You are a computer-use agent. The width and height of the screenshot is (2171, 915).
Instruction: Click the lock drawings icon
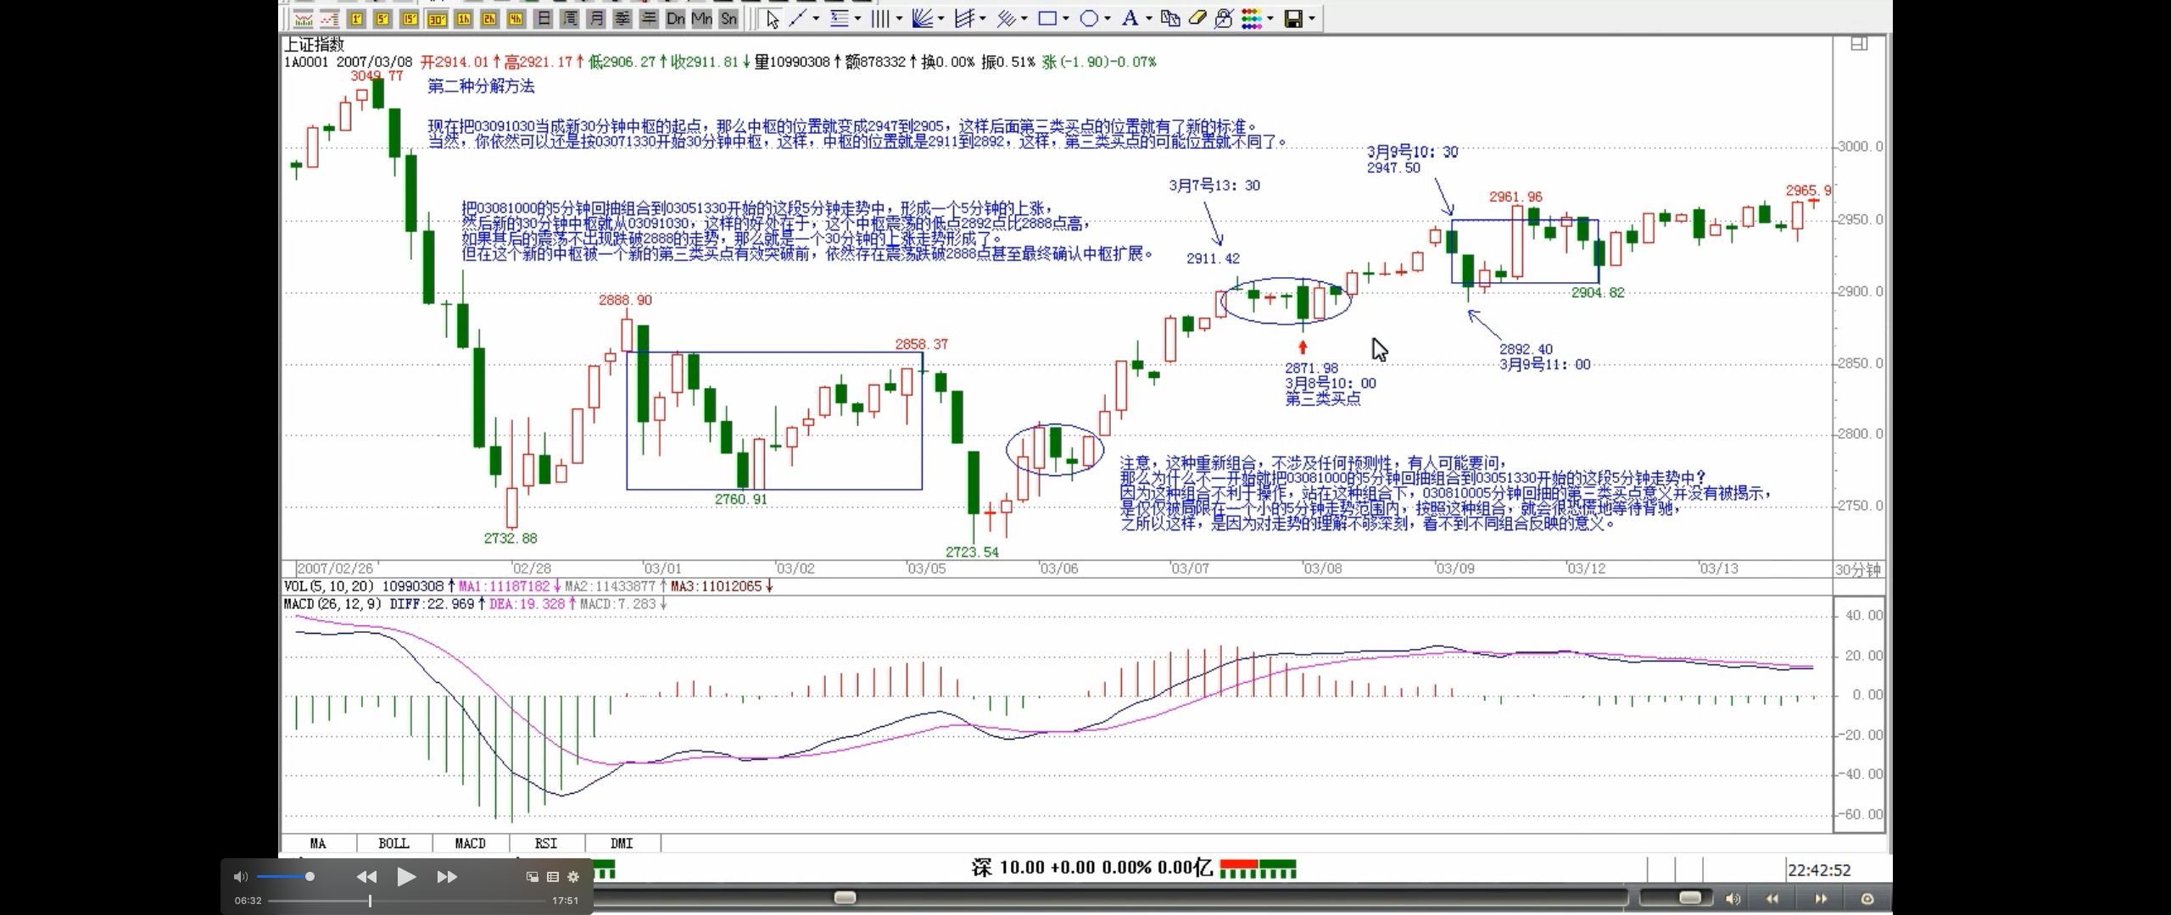tap(1224, 19)
